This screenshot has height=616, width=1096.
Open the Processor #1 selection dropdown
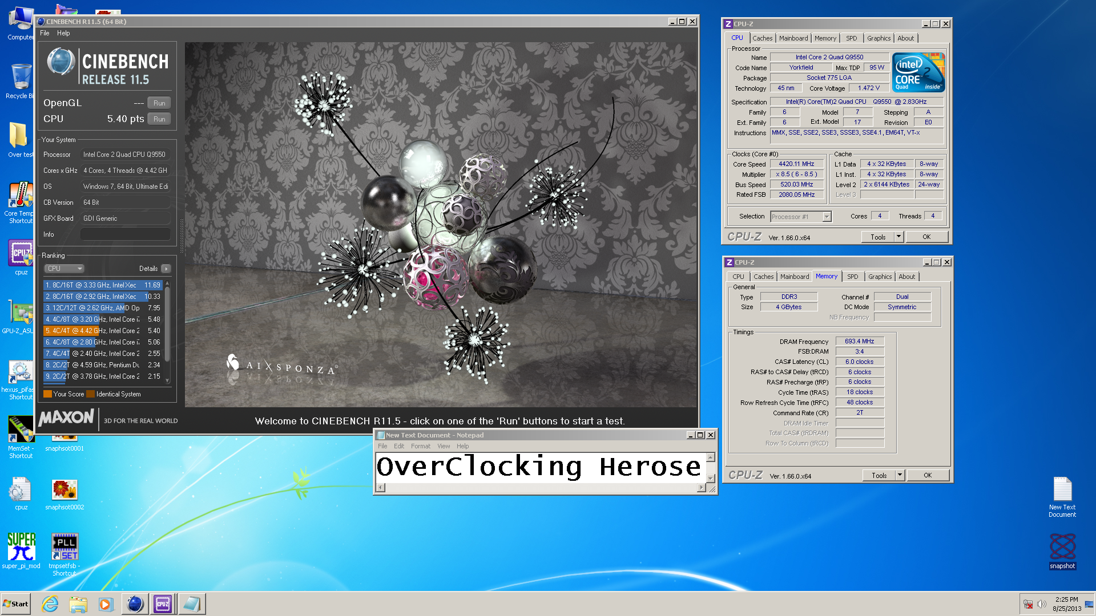[801, 217]
